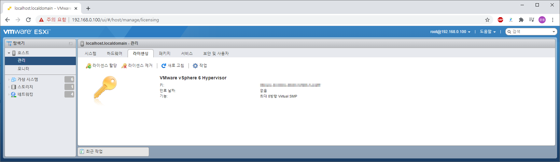Click the Remove License icon

(x=124, y=66)
